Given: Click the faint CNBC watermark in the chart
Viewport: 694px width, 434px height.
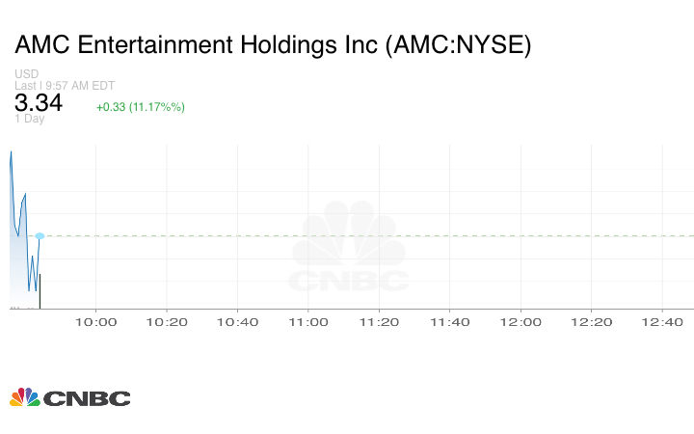Looking at the screenshot, I should click(x=350, y=249).
